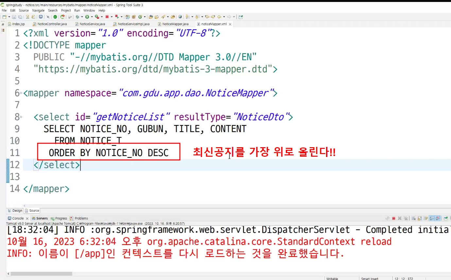Click the console horizontal scrollbar left arrow

pyautogui.click(x=8, y=273)
